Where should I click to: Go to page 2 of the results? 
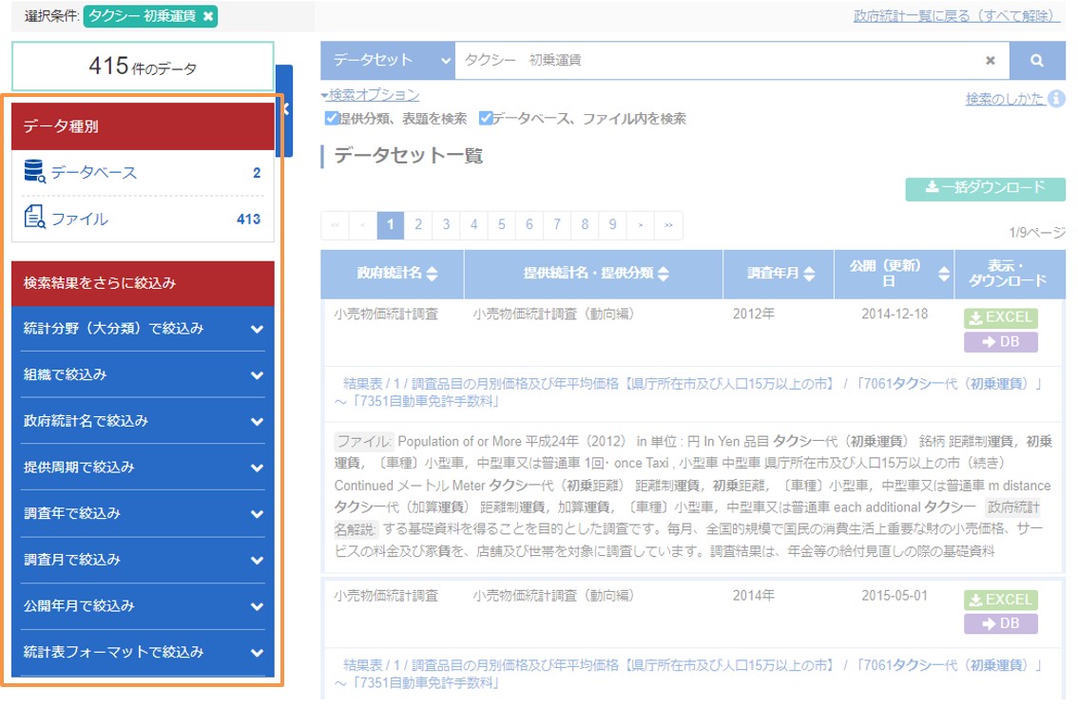(418, 224)
